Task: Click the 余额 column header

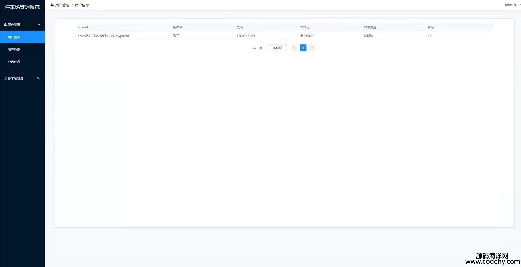Action: pyautogui.click(x=431, y=27)
